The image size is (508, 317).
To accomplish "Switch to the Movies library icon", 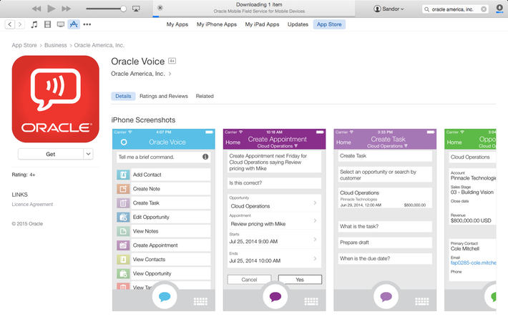I will point(47,24).
